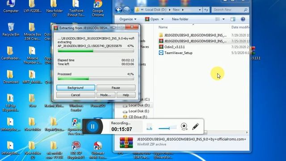
Task: Click the WinRAR archive details pane thumbnail
Action: pos(126,142)
